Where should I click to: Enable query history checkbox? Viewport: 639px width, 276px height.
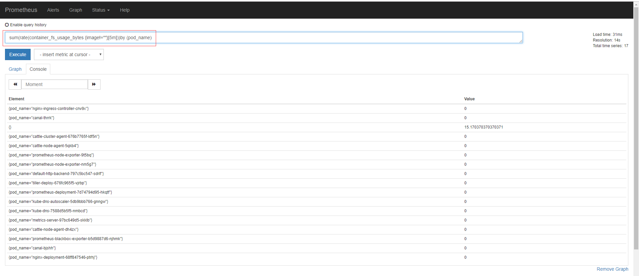(x=7, y=25)
